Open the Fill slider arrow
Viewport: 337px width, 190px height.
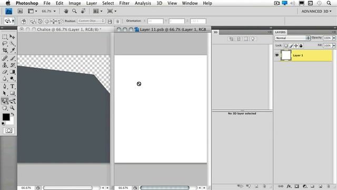(x=334, y=46)
